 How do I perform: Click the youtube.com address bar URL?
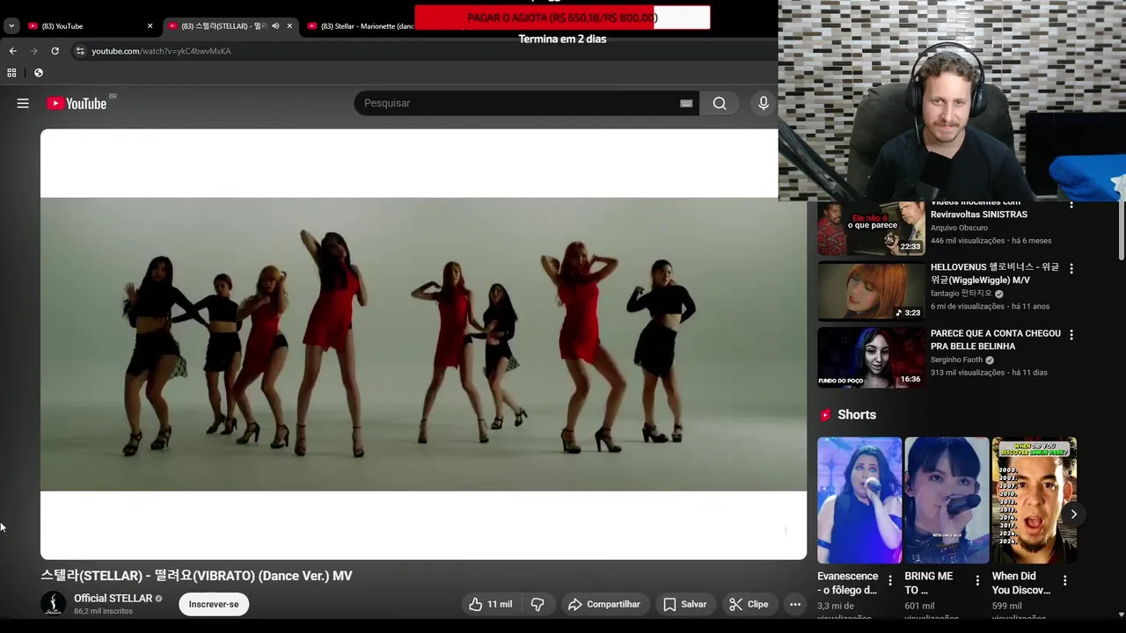pos(161,51)
